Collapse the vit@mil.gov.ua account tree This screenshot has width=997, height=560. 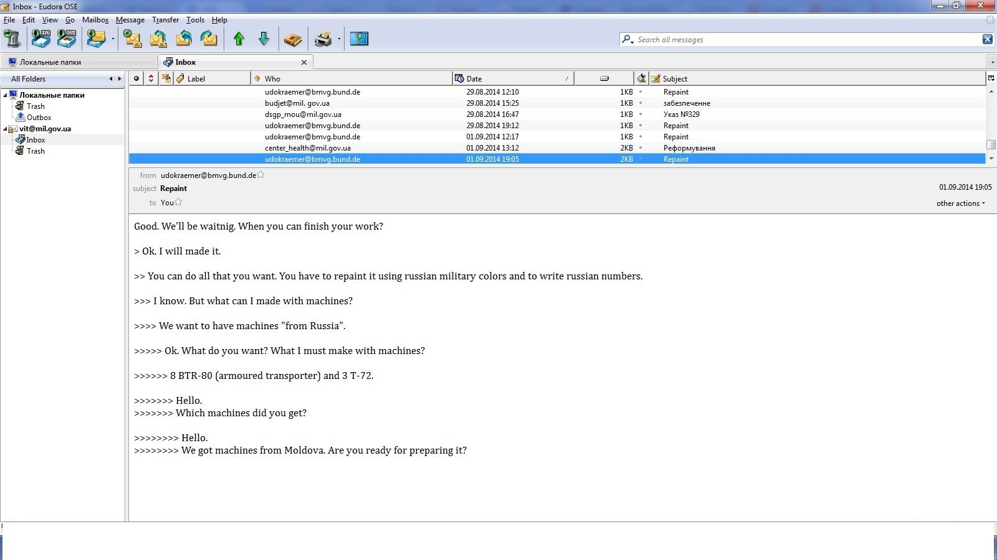(x=5, y=129)
